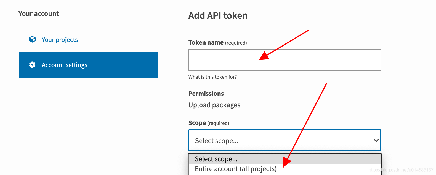Click the What is this token for? hint
The image size is (436, 175).
point(212,77)
